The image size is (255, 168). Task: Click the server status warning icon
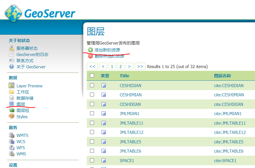[x=12, y=48]
